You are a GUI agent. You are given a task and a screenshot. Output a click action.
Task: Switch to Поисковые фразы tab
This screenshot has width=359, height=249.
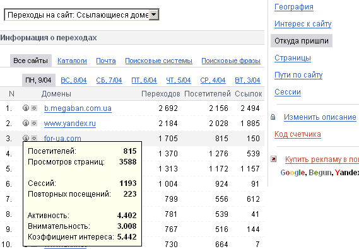(x=231, y=61)
